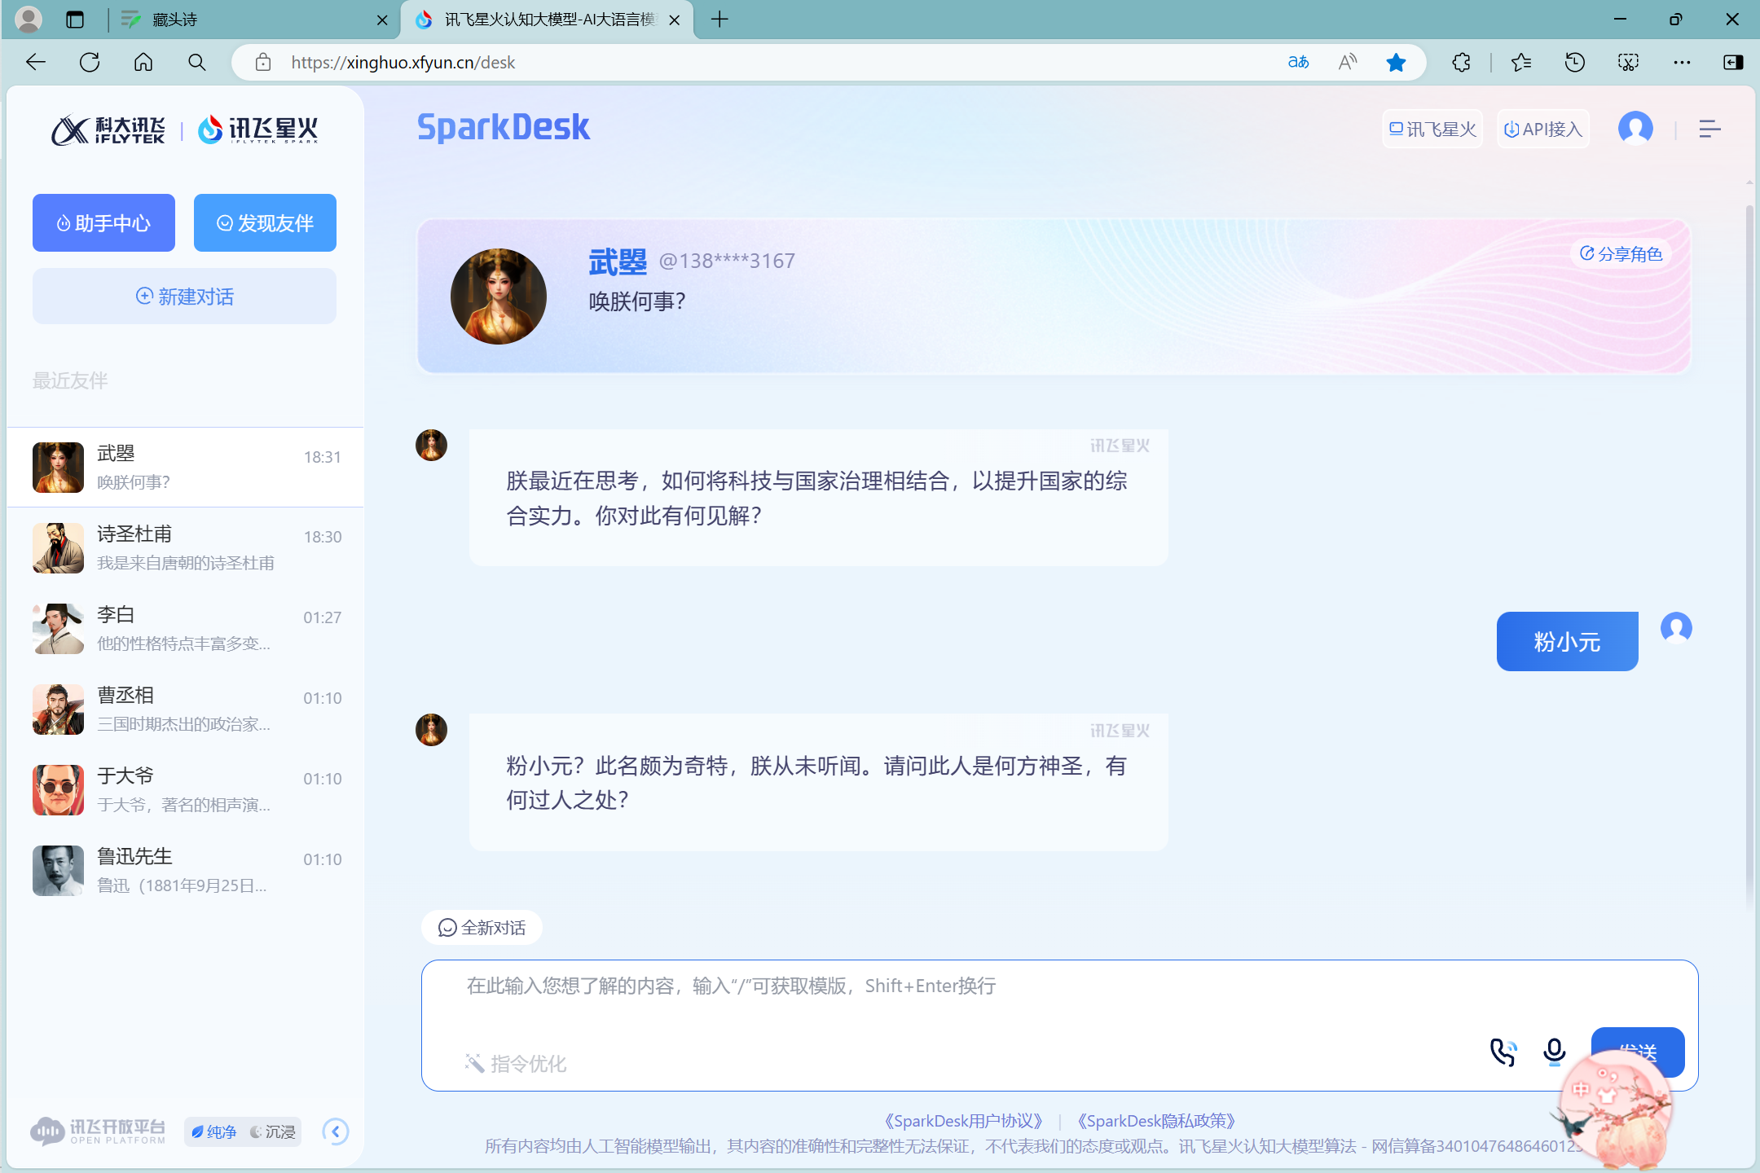Click the 讯飞星火 header button
Viewport: 1760px width, 1173px height.
click(1432, 129)
